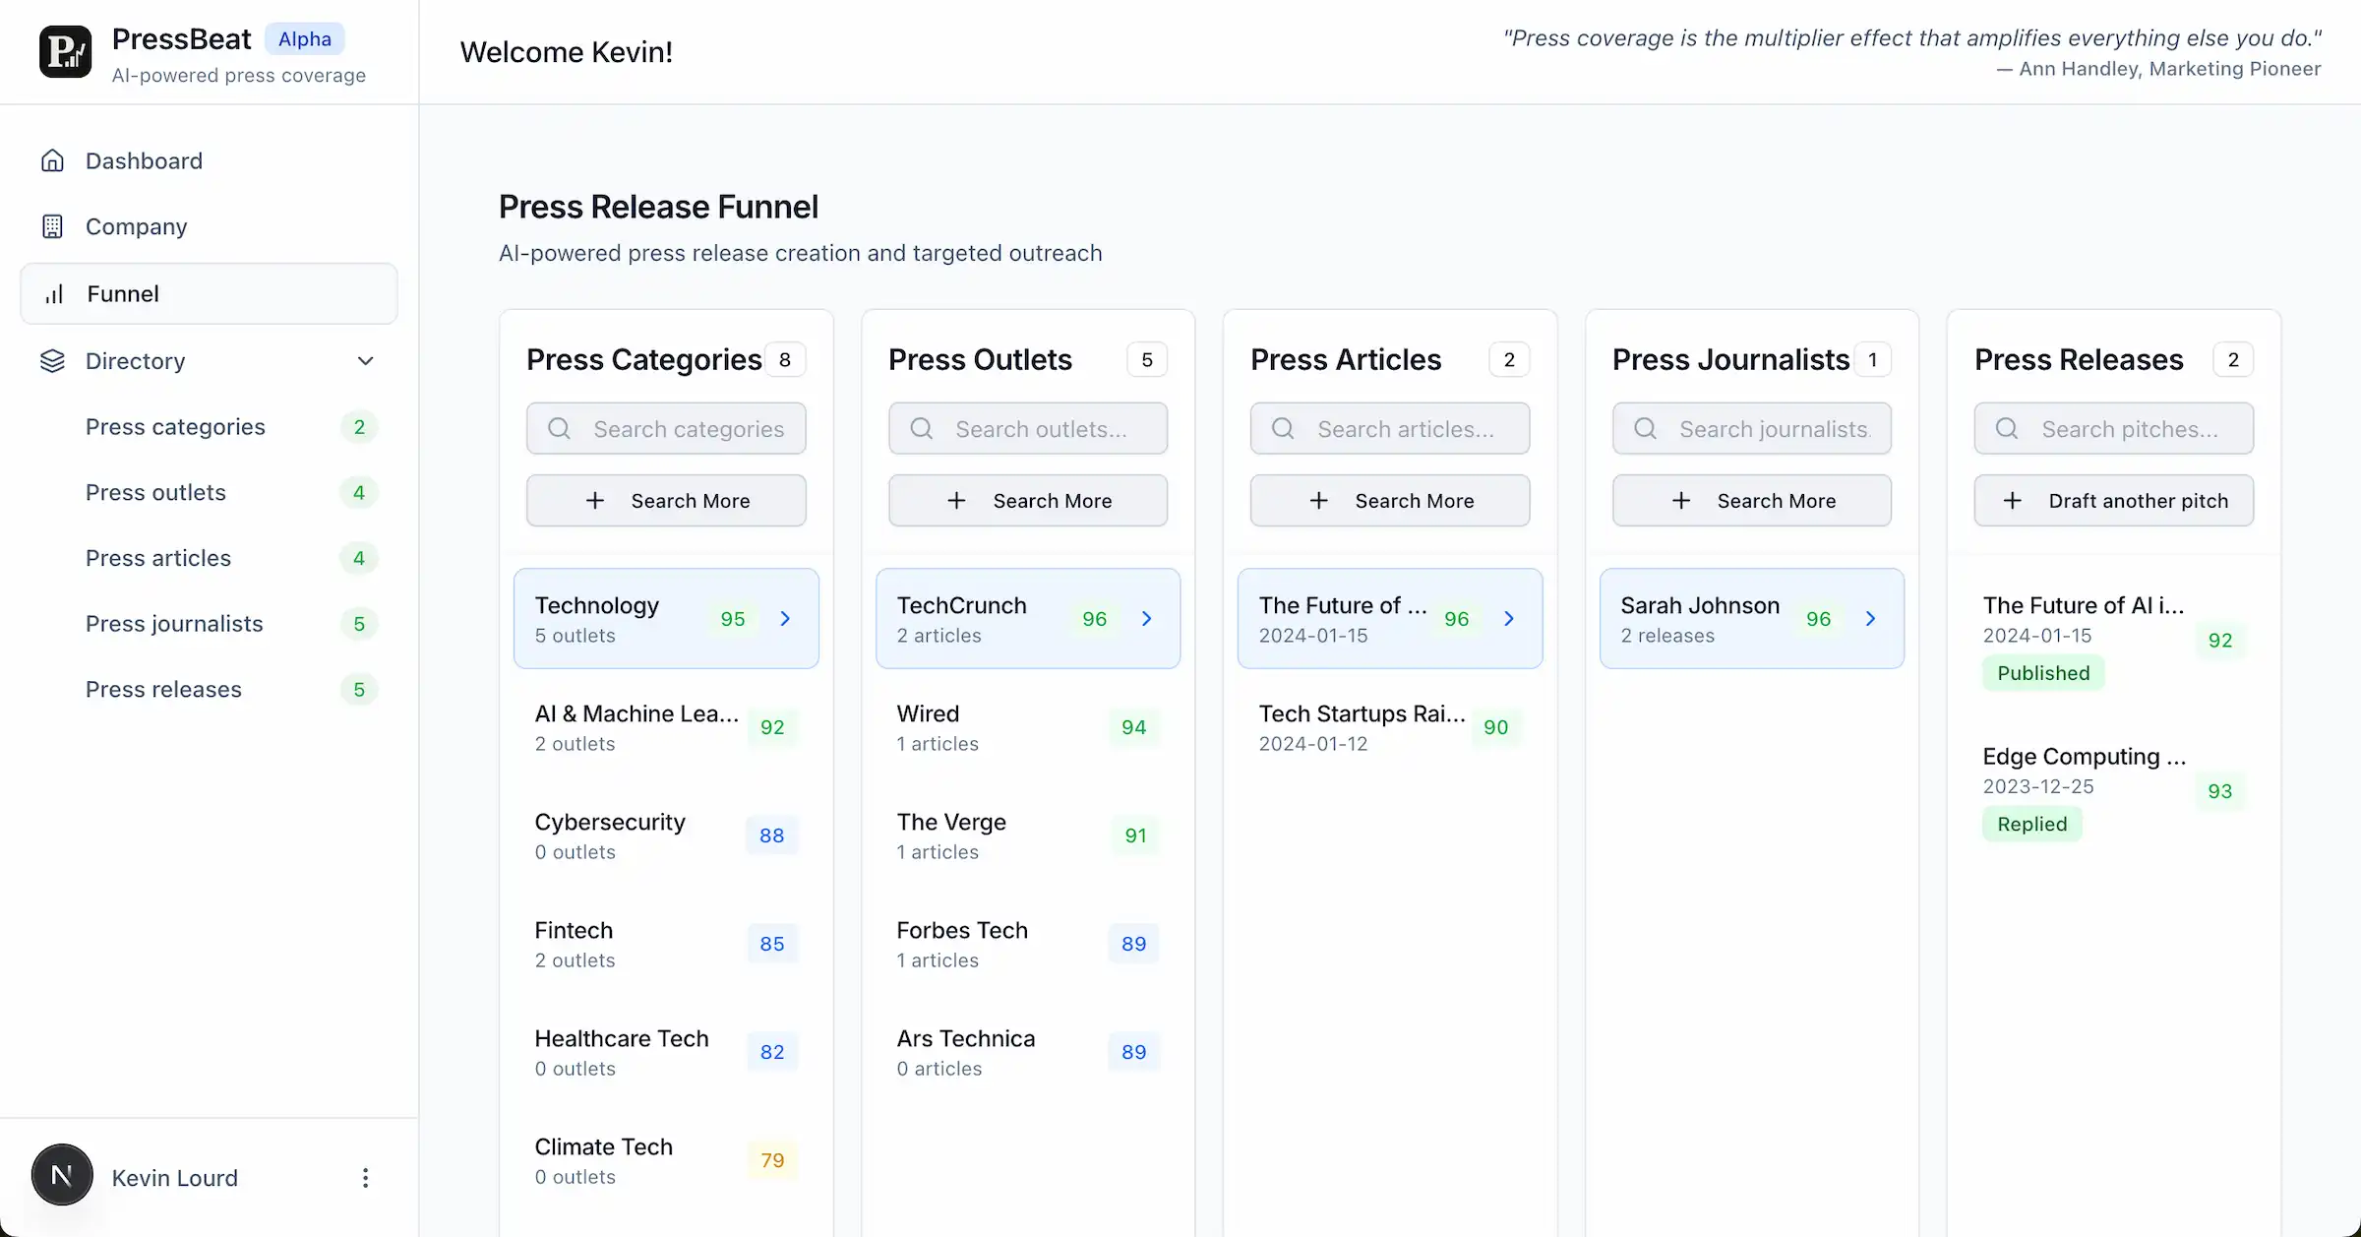Click plus icon under Press Categories
The image size is (2361, 1237).
pos(595,501)
